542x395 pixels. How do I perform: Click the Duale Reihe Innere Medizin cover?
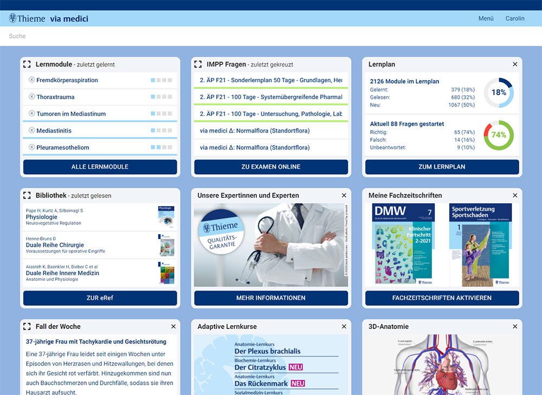pos(166,273)
